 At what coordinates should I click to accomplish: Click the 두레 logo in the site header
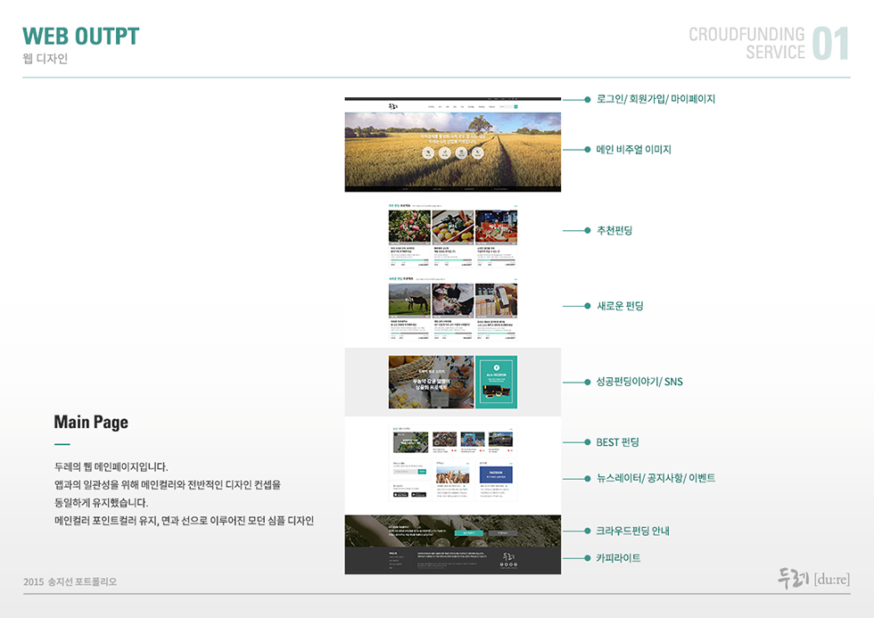392,105
